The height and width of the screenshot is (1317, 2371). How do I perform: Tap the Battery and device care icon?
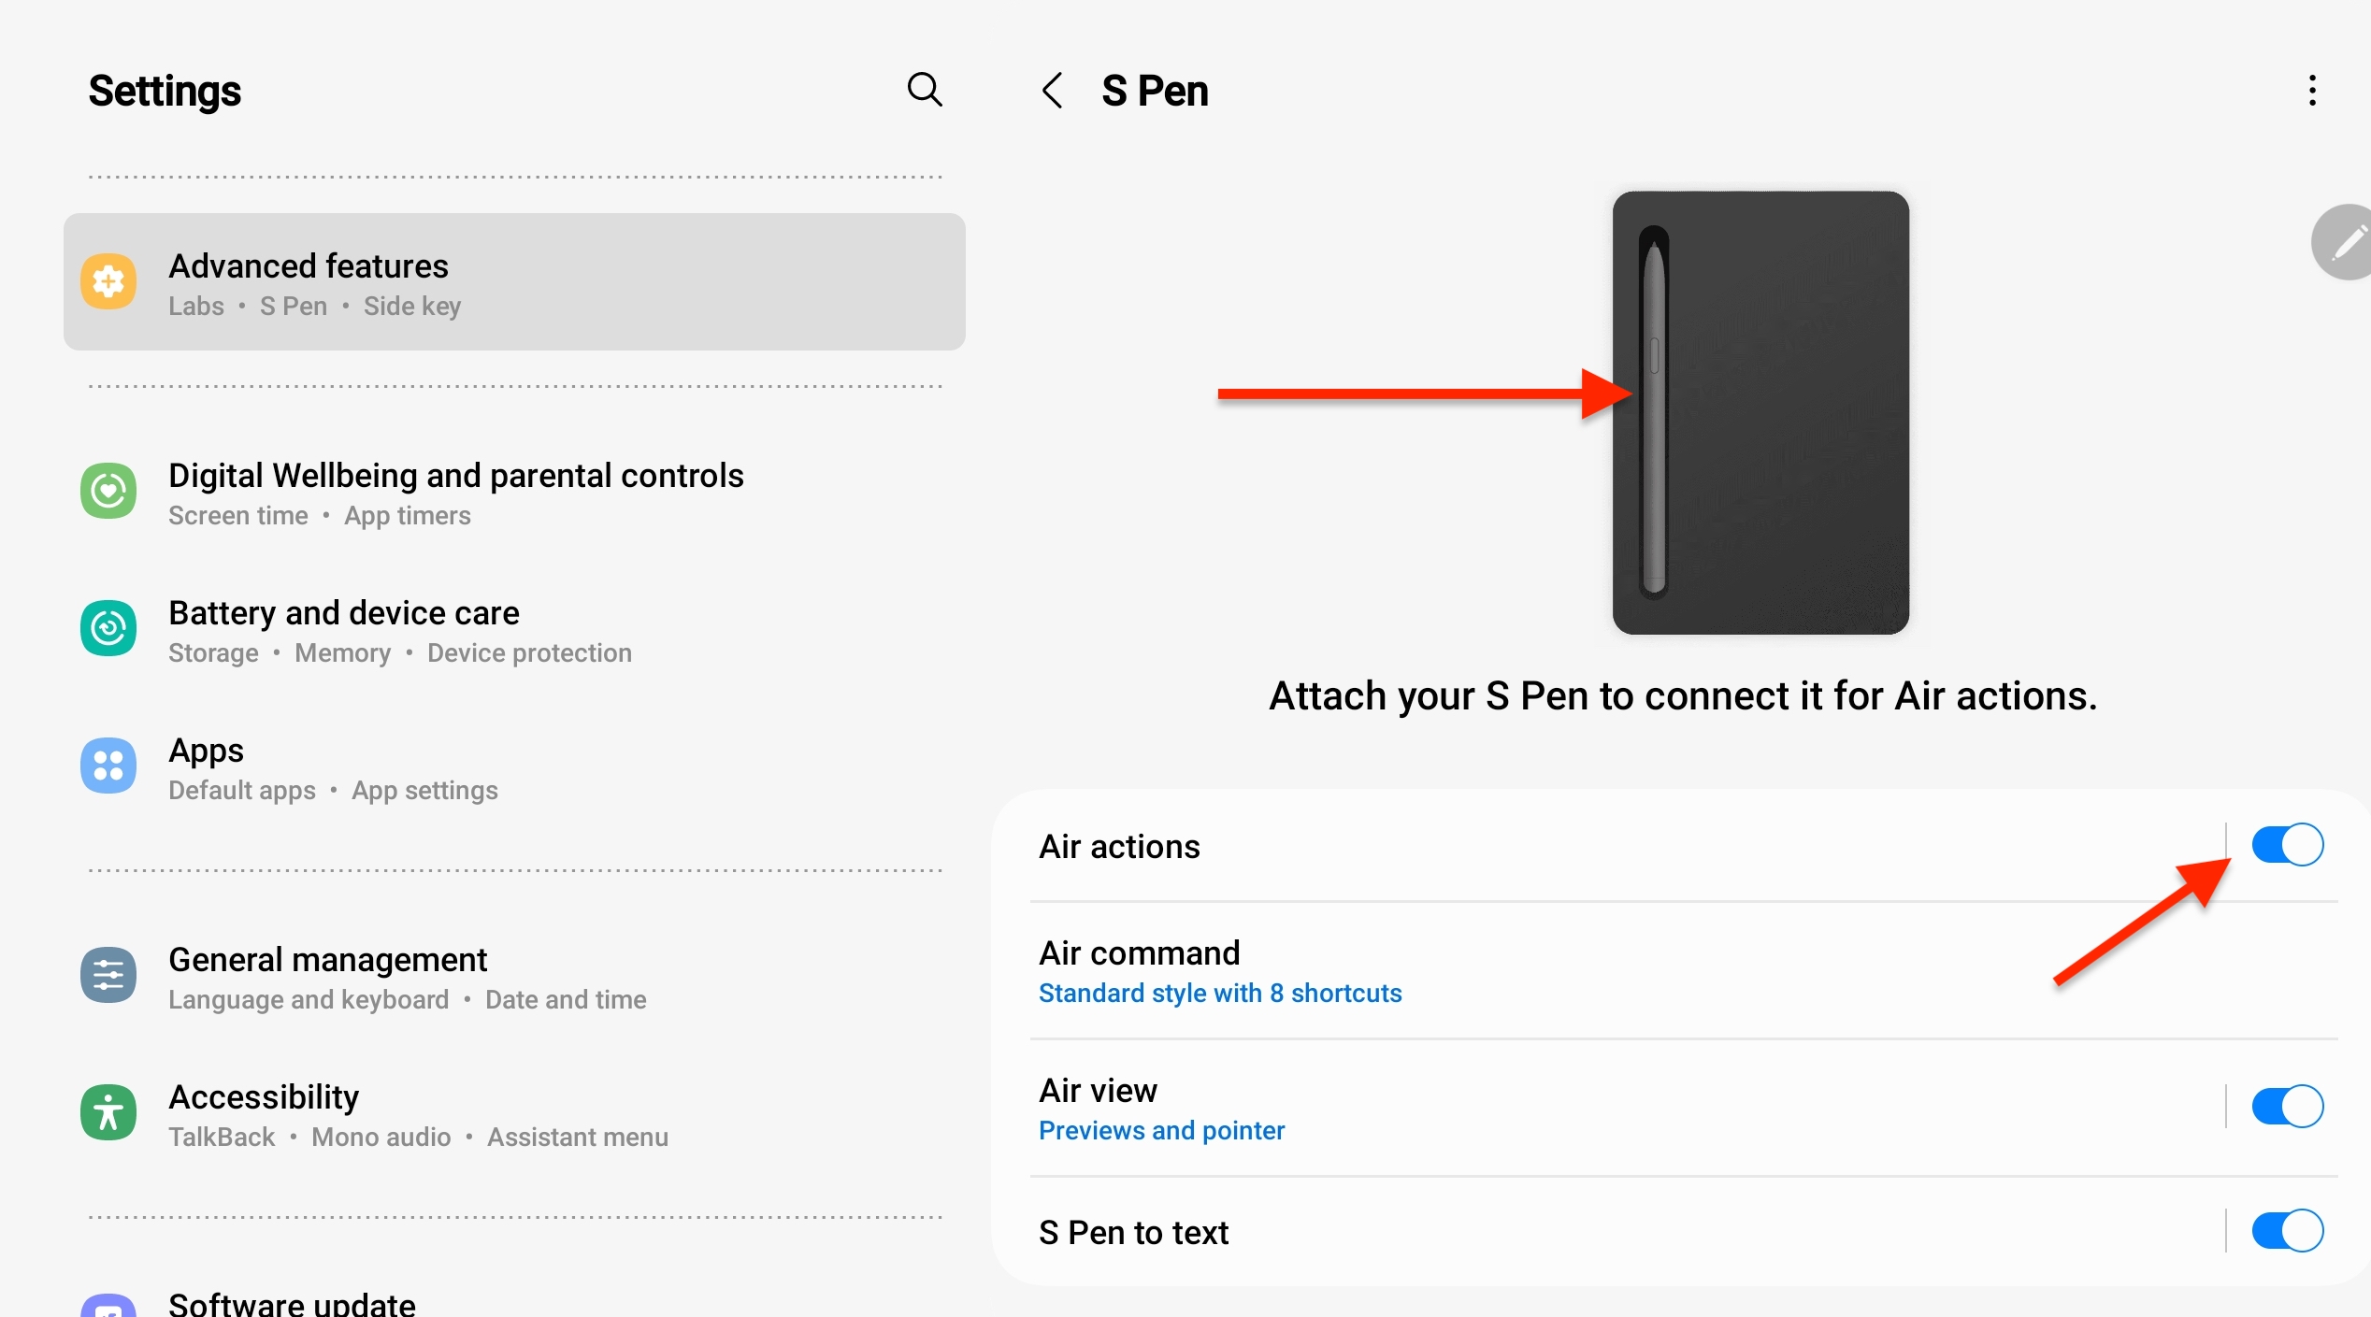108,628
